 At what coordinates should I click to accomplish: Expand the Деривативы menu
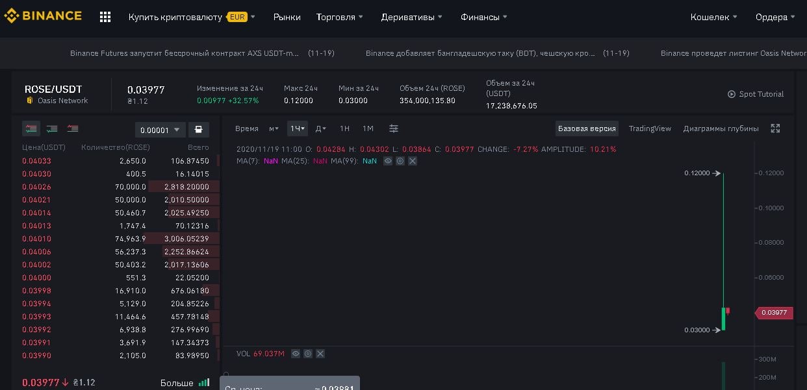[412, 17]
